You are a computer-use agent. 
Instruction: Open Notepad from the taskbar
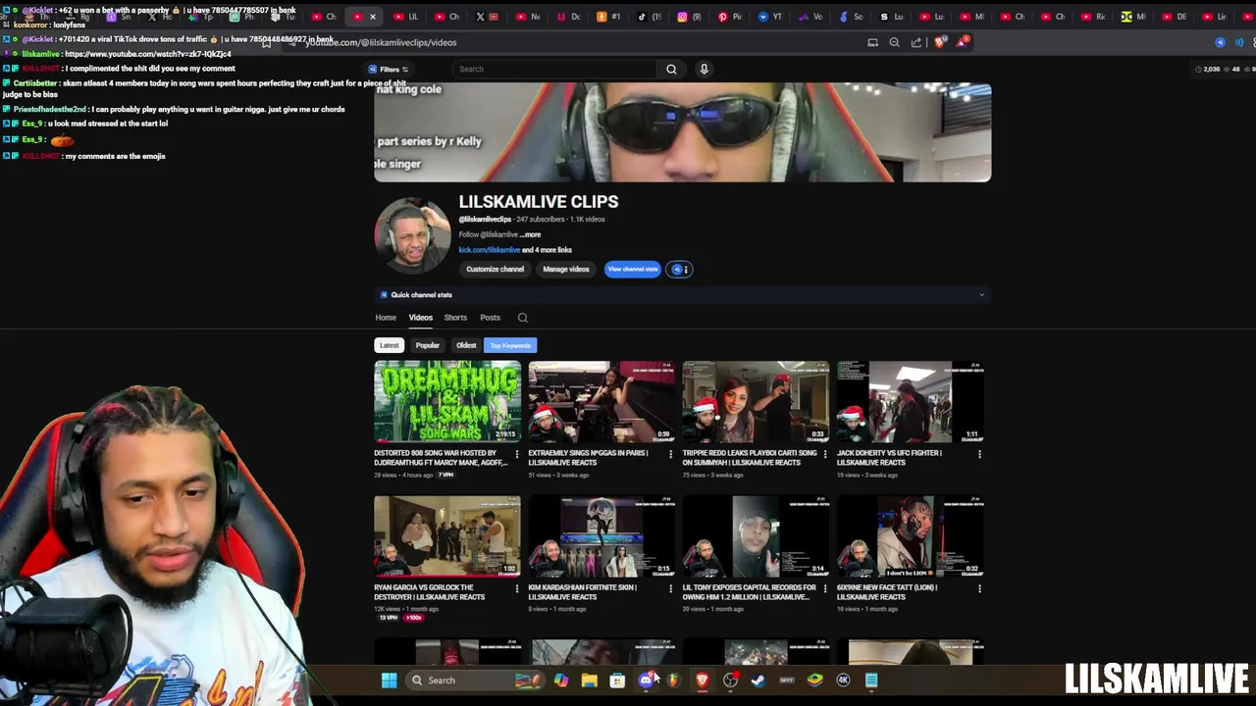point(871,681)
